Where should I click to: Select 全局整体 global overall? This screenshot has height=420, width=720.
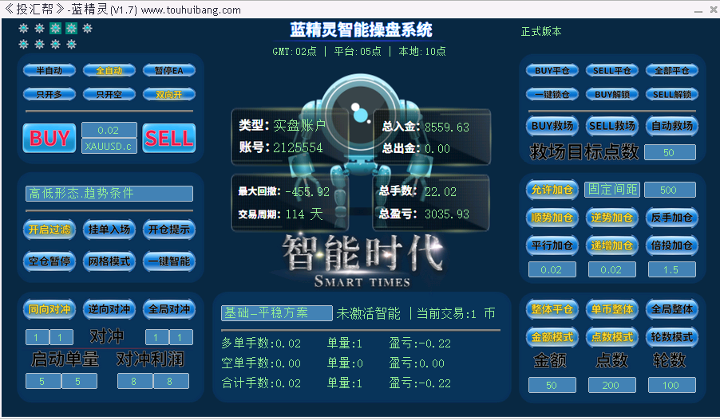tap(672, 309)
